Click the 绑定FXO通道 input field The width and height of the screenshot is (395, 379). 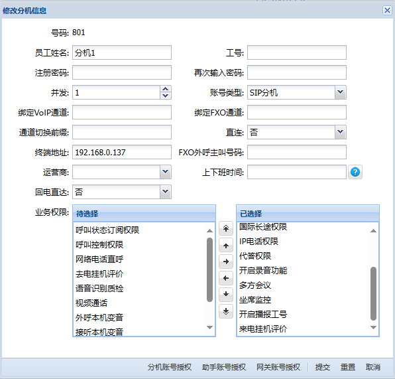pos(297,112)
